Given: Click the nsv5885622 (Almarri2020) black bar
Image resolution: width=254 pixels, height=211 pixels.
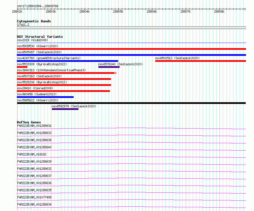Looking at the screenshot, I should (131, 103).
